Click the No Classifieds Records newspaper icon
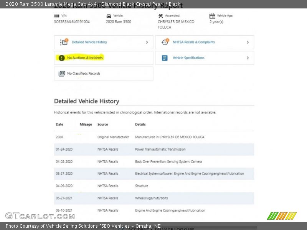 tap(62, 74)
